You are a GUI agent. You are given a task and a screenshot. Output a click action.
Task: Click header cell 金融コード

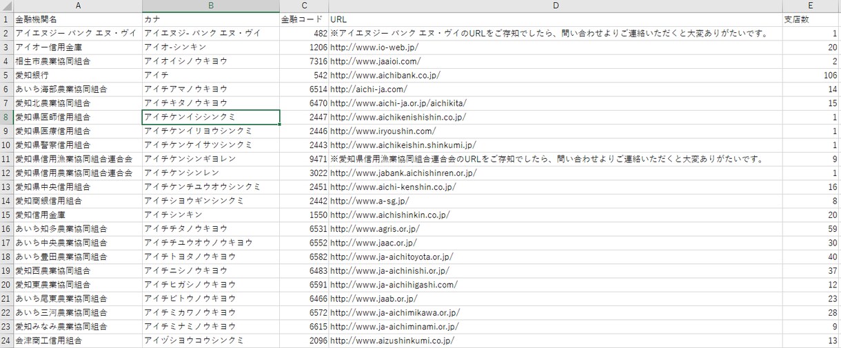pos(304,19)
